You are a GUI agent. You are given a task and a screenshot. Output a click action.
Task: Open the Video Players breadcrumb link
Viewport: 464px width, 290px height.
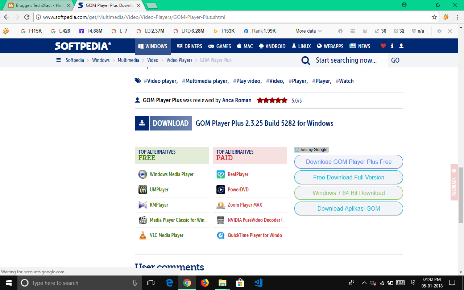[179, 60]
